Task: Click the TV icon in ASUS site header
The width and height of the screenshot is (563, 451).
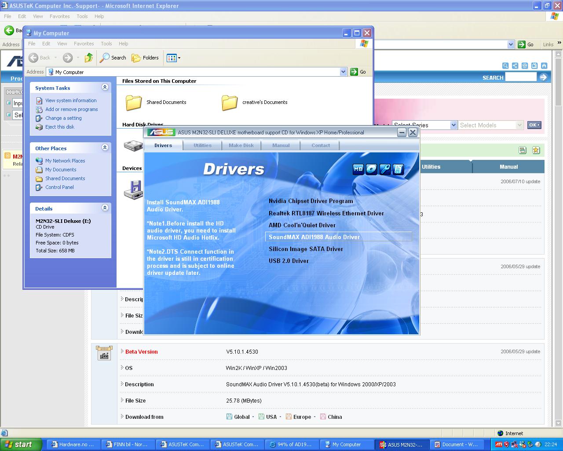Action: click(534, 66)
